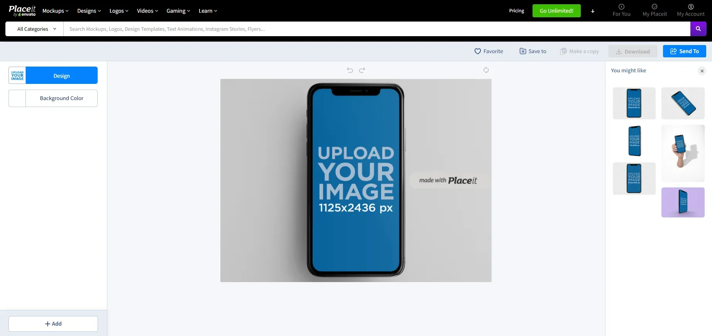Expand the All Categories dropdown

37,29
